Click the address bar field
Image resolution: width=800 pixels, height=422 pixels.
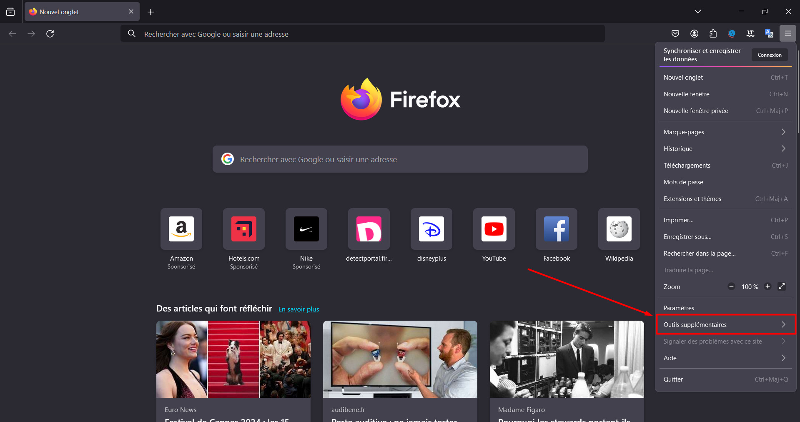tap(363, 34)
